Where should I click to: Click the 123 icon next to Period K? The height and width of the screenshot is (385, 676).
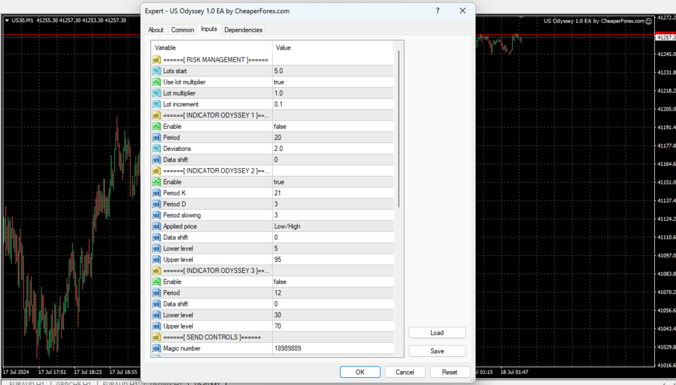155,192
